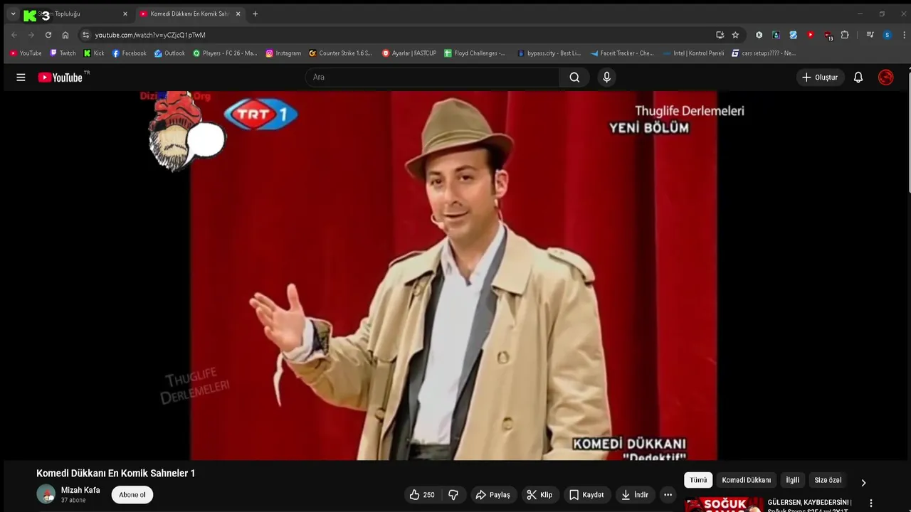Download the video with İndir

click(635, 495)
